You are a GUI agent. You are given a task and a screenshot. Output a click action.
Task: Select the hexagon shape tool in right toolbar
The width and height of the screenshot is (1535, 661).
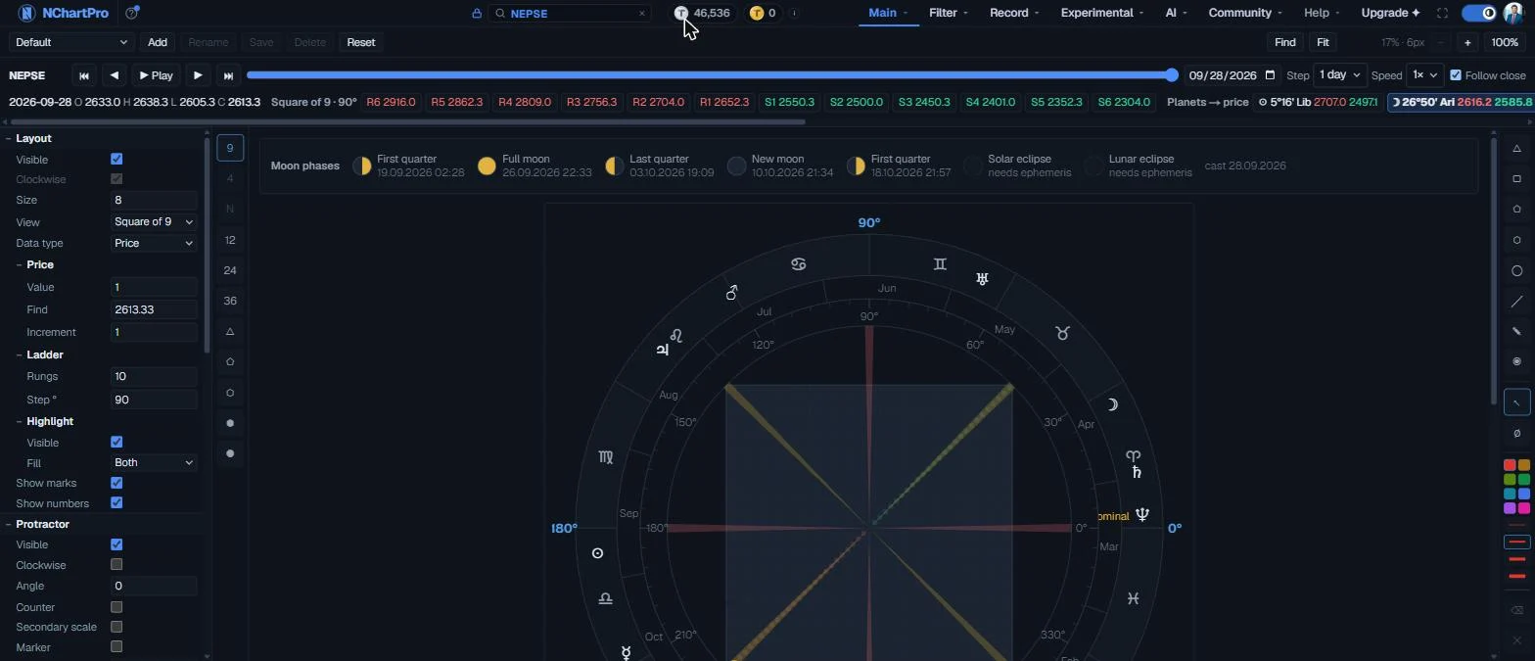click(x=1516, y=240)
